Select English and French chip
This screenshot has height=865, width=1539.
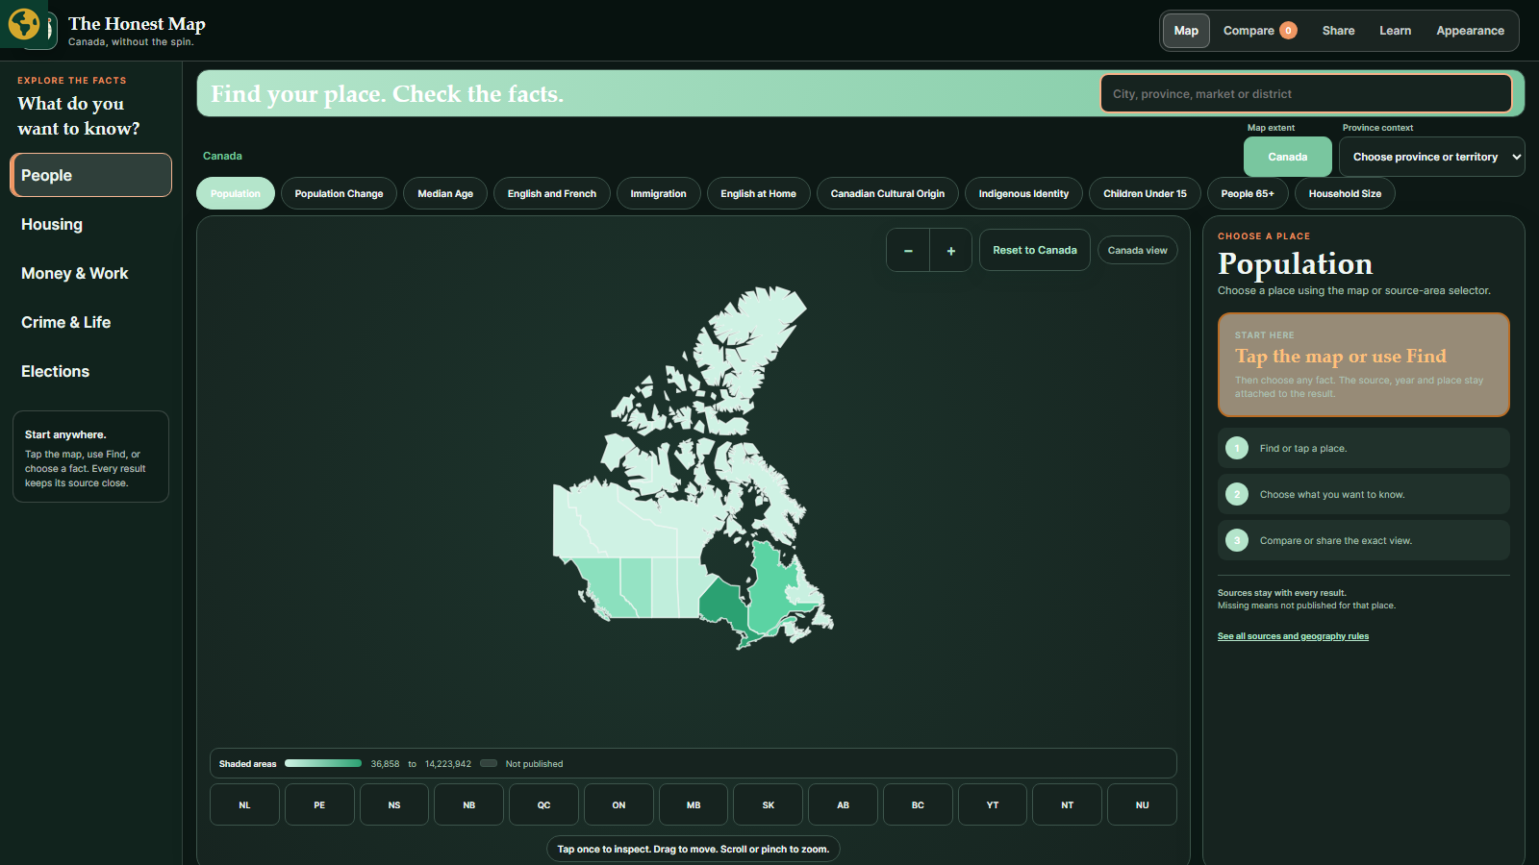tap(552, 193)
